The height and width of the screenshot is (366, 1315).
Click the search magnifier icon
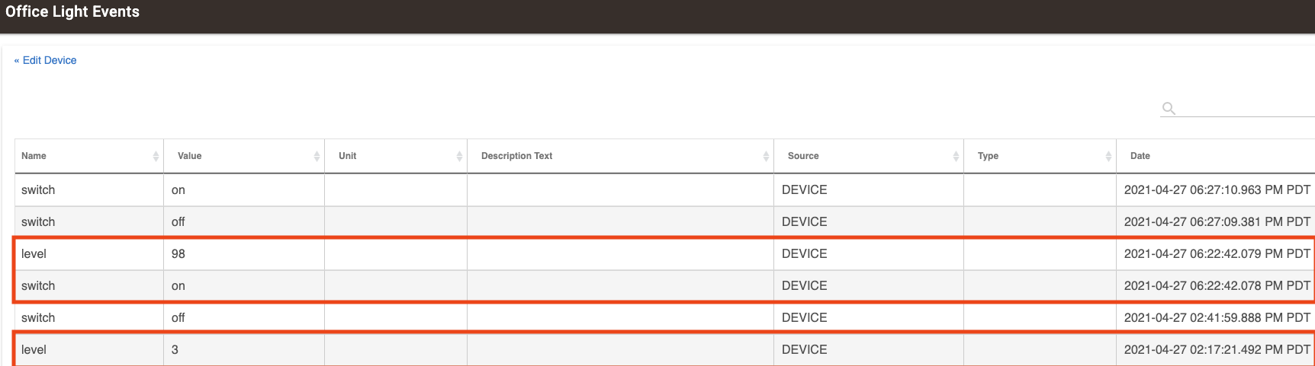pyautogui.click(x=1169, y=108)
